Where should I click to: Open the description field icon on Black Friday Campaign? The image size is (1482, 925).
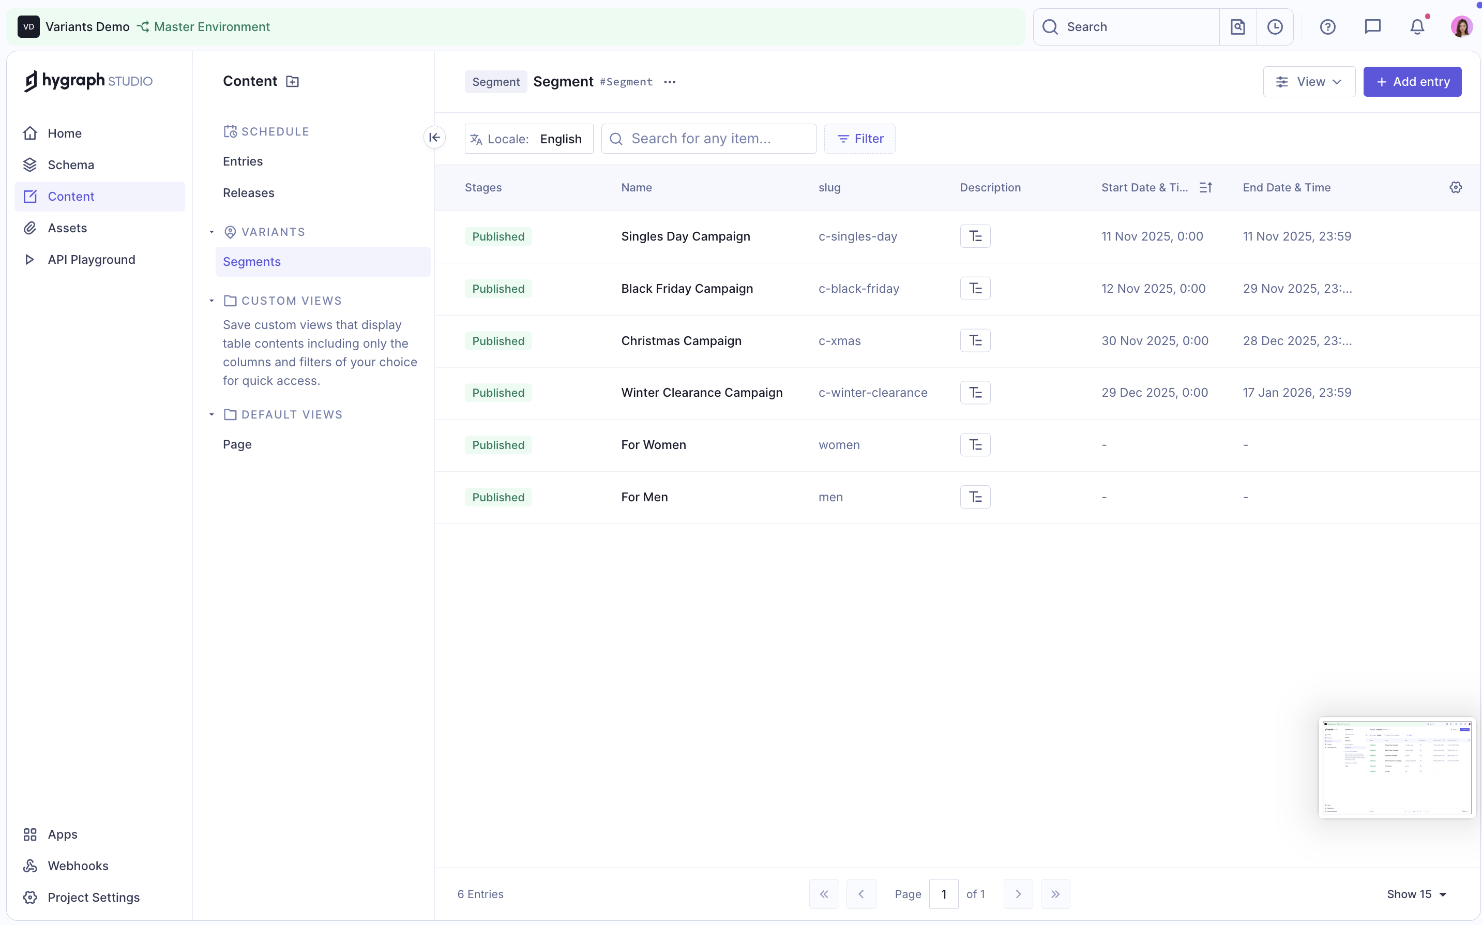point(975,288)
